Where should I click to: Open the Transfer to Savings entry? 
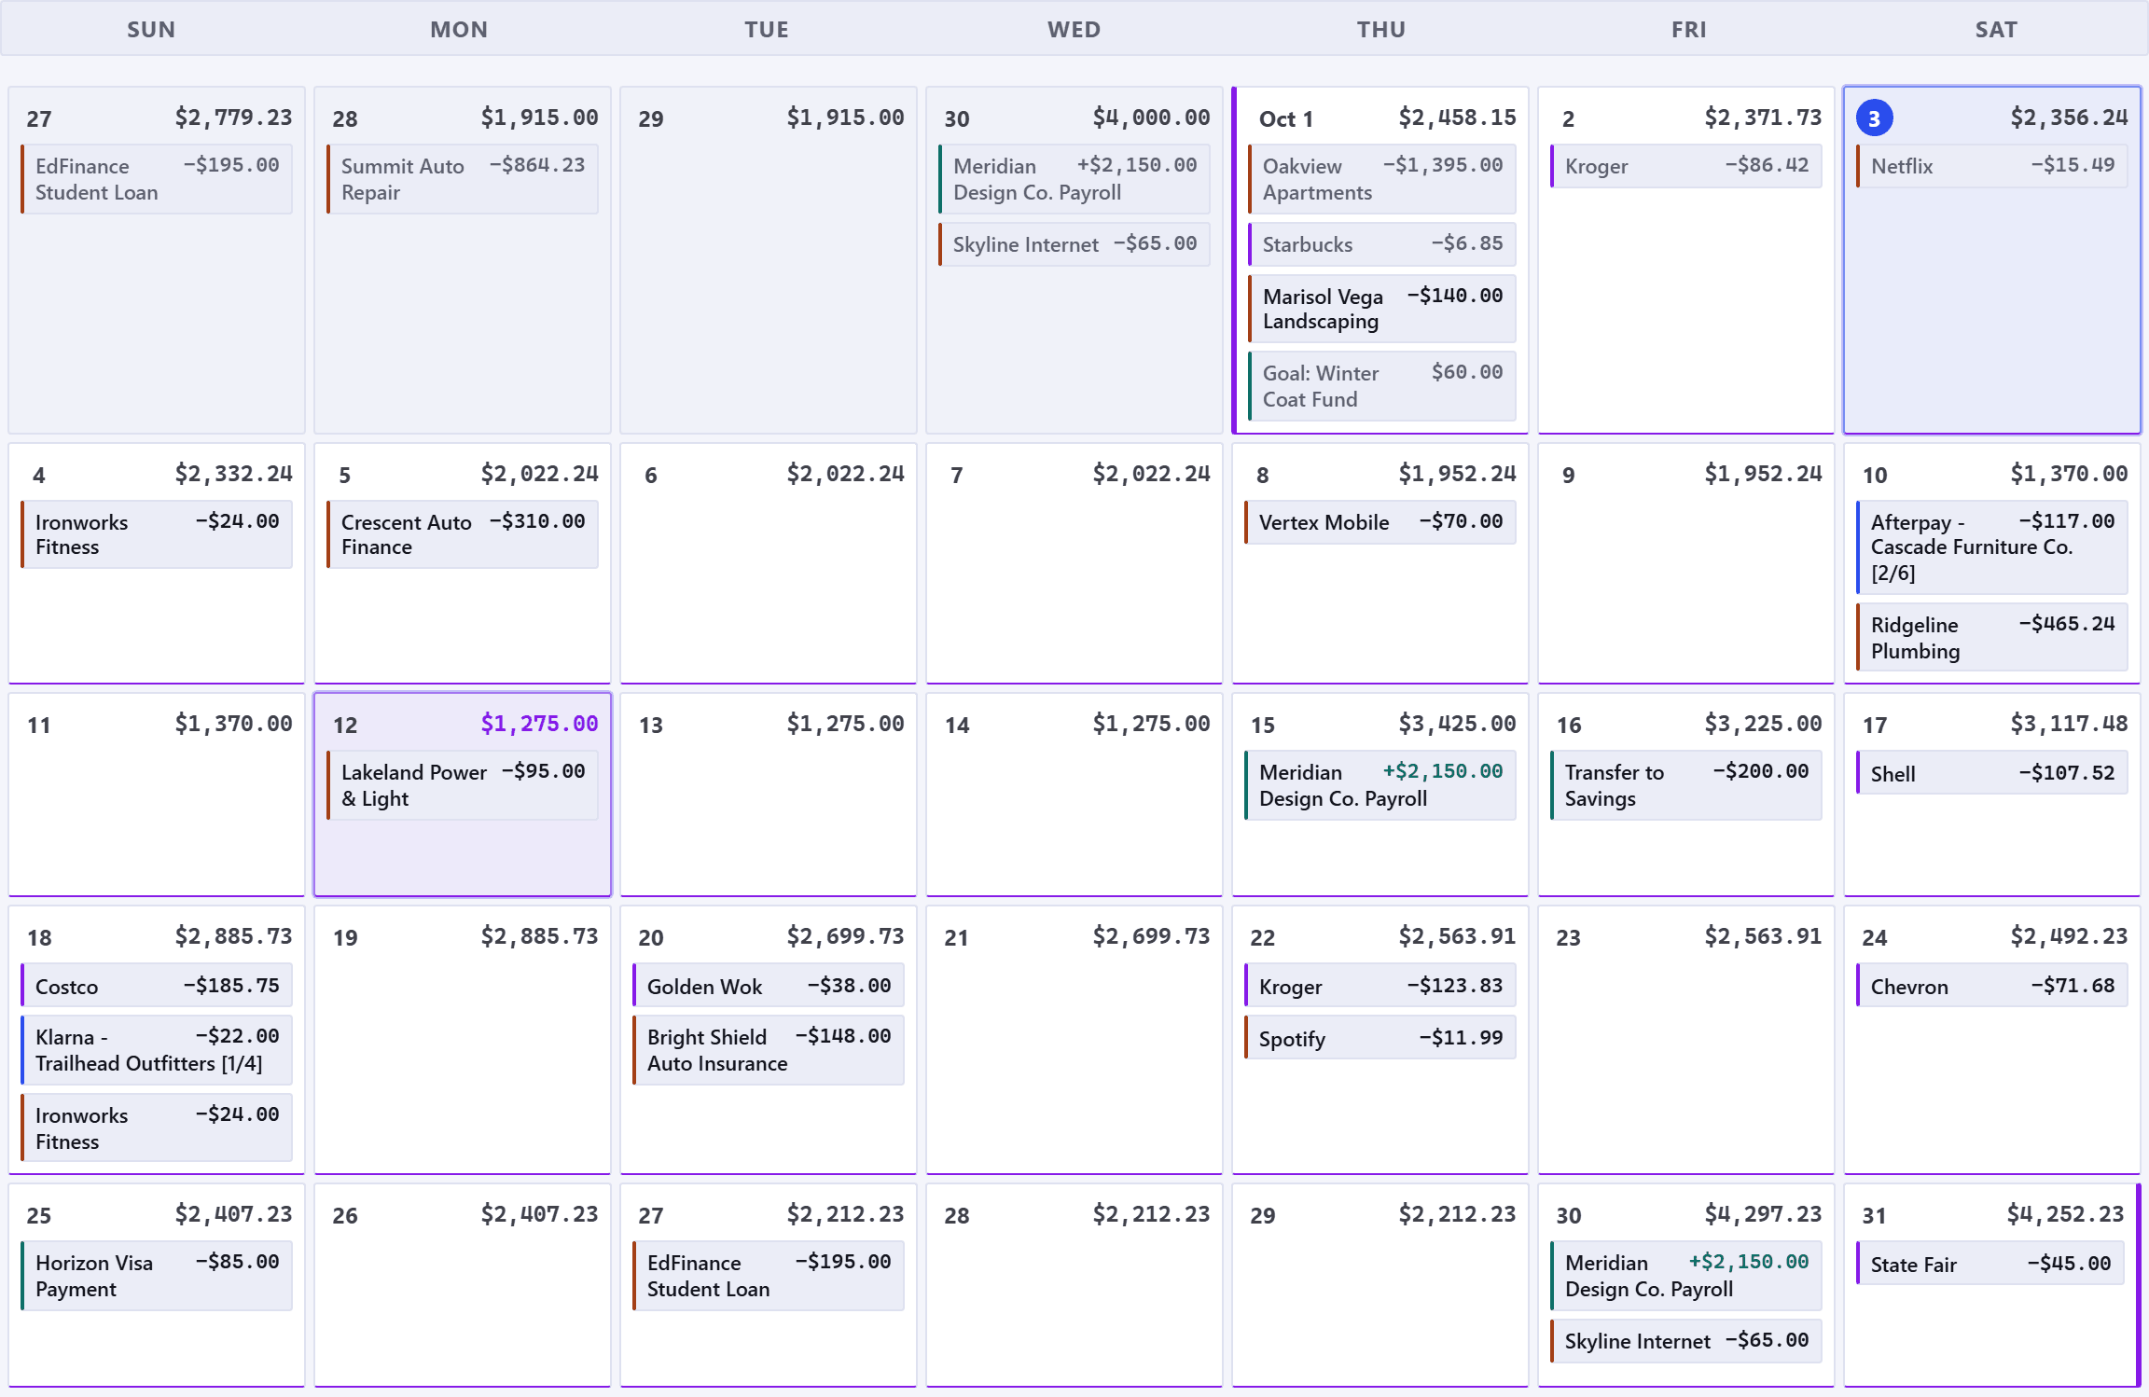[x=1685, y=785]
